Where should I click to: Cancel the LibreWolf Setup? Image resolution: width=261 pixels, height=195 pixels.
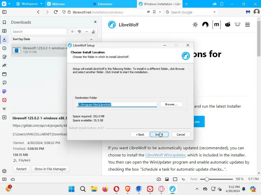(181, 135)
